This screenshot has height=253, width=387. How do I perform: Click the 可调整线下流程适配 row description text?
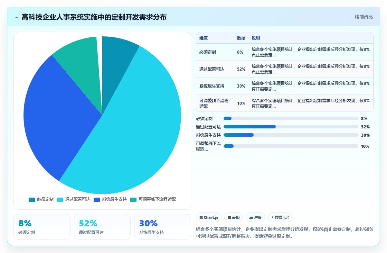pos(311,103)
